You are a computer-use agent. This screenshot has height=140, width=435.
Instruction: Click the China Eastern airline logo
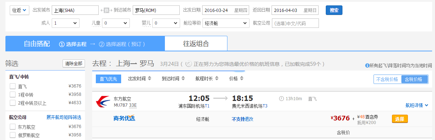click(103, 102)
